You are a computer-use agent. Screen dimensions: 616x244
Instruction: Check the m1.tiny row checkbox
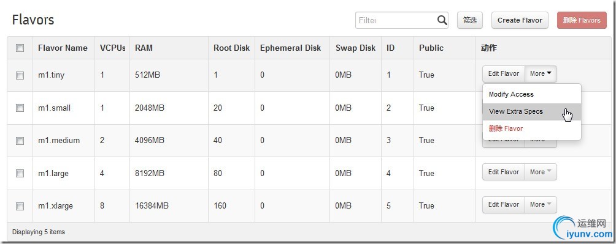pyautogui.click(x=20, y=75)
